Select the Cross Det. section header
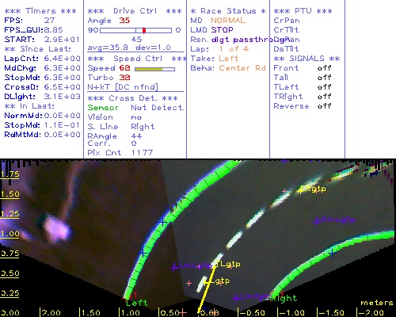This screenshot has height=317, width=396. (132, 98)
